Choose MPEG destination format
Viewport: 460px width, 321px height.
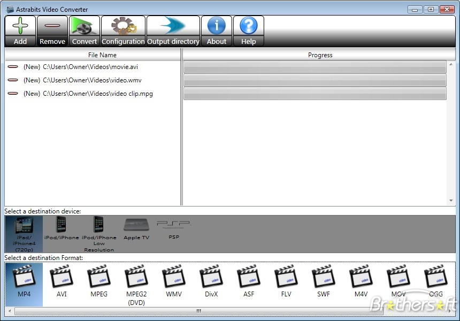(99, 281)
